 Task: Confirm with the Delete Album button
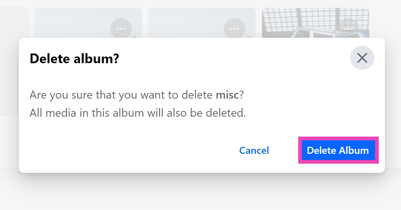(x=338, y=150)
